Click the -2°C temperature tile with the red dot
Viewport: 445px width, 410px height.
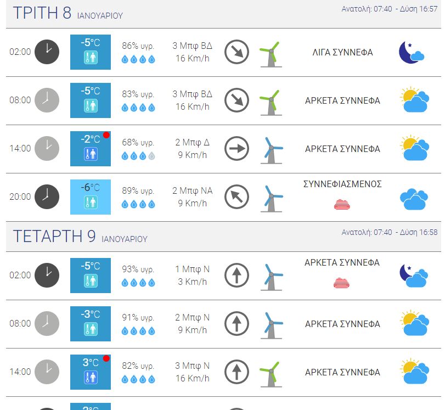(x=91, y=149)
